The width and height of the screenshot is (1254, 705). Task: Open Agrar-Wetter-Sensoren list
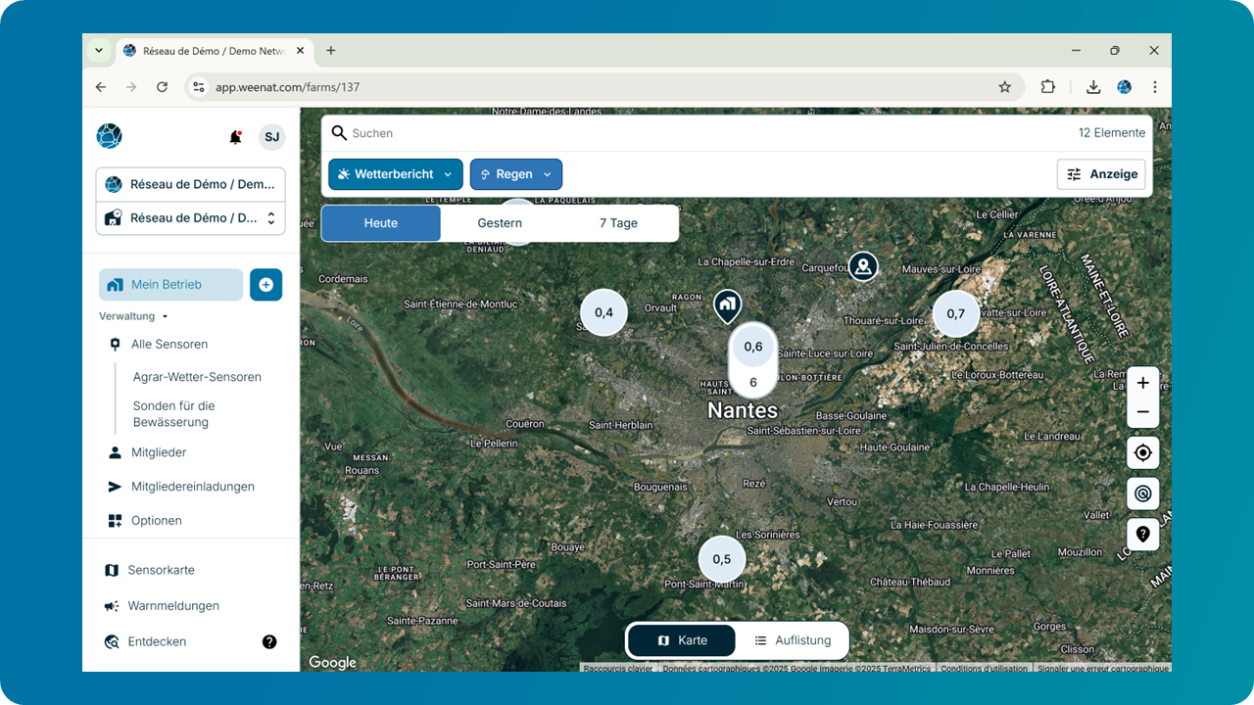[x=197, y=377]
